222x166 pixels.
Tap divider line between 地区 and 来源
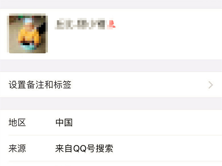(x=115, y=135)
